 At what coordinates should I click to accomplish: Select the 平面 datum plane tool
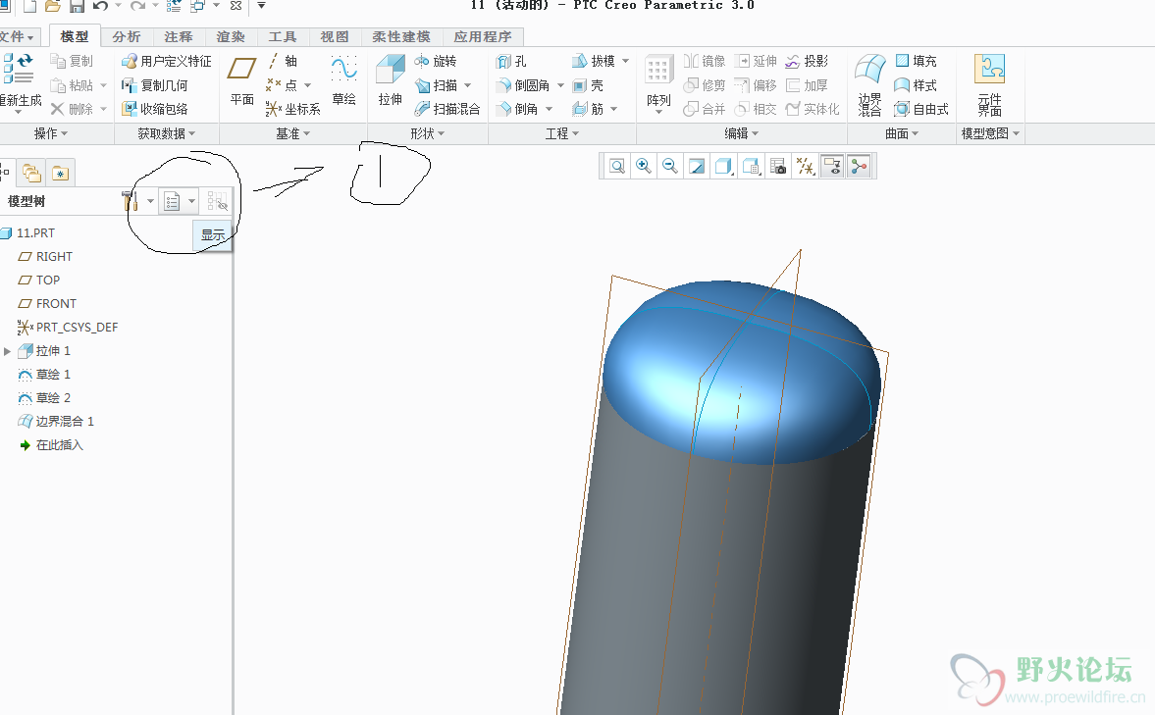click(241, 81)
